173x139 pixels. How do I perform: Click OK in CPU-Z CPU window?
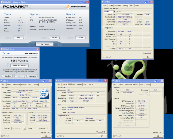coord(46,136)
